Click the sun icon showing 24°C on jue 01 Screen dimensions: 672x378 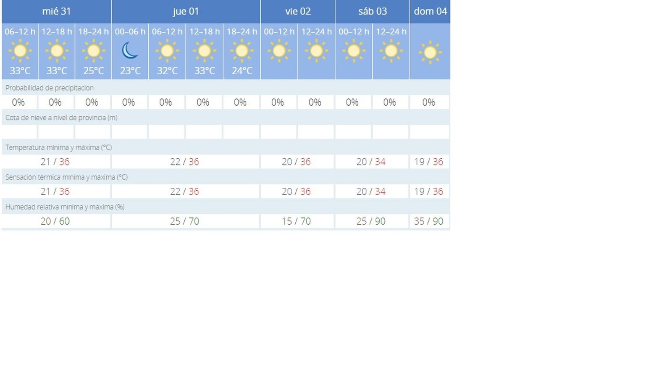[x=241, y=51]
